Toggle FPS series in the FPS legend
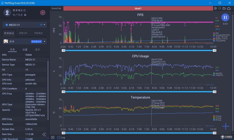Screen dimensions: 234x140 pyautogui.click(x=216, y=33)
